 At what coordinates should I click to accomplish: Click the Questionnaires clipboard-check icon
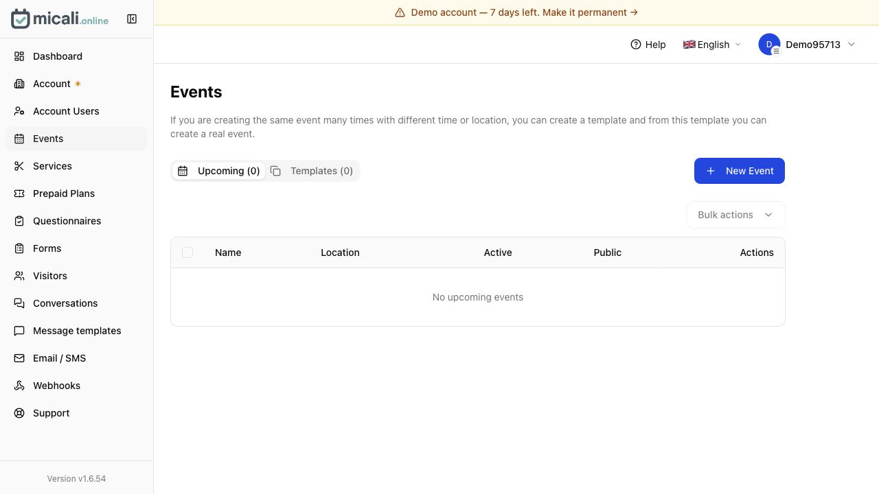click(x=19, y=221)
